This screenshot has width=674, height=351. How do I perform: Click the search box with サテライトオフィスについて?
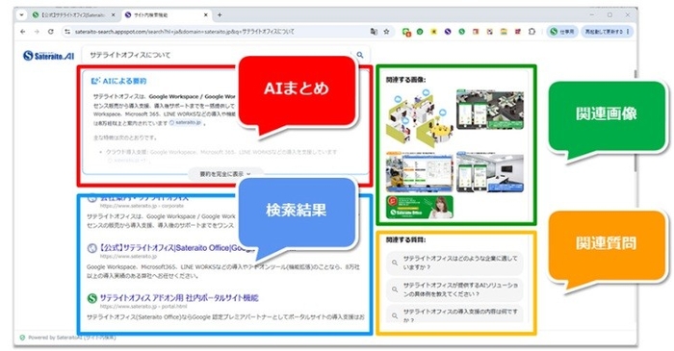click(220, 55)
